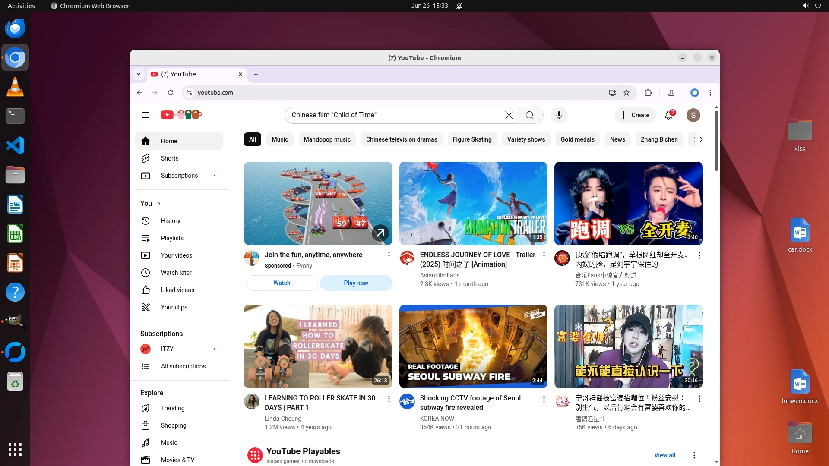Open the notifications bell
The height and width of the screenshot is (466, 829).
pyautogui.click(x=668, y=115)
